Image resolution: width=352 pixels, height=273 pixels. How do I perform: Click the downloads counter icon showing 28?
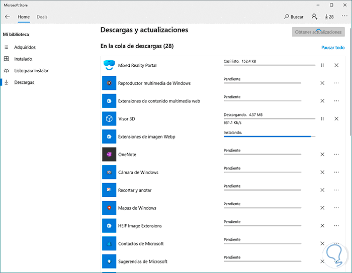[x=329, y=17]
